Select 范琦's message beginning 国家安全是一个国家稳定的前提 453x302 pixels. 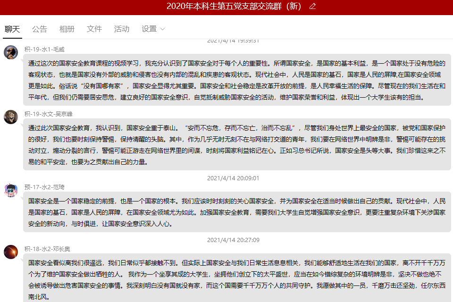coord(237,212)
